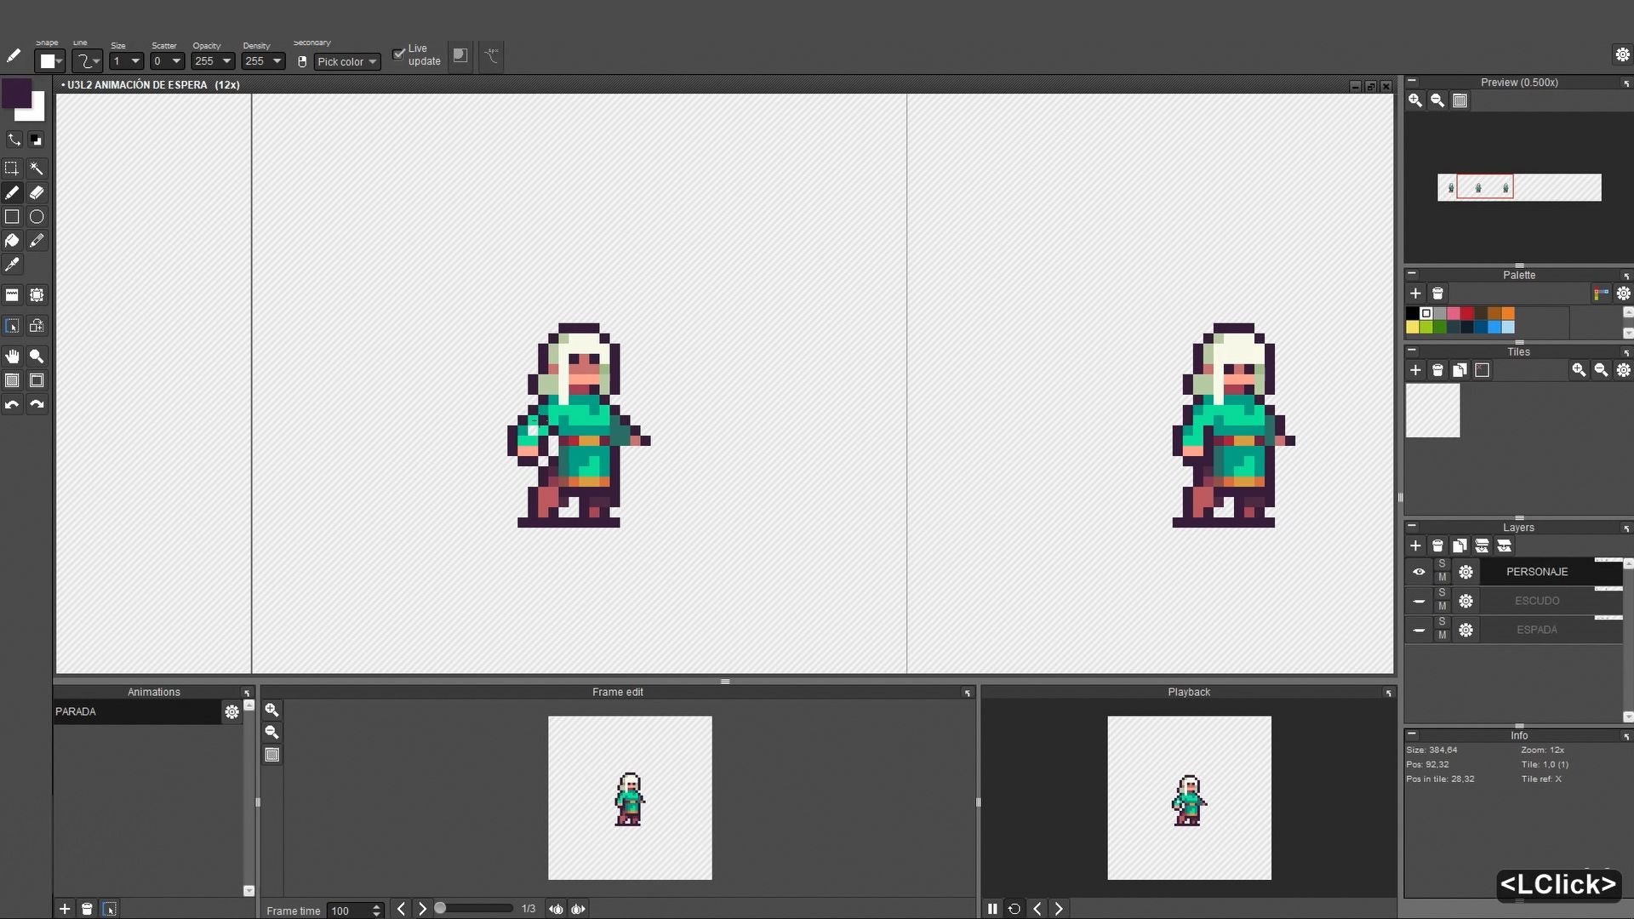Go to next frame in Frame edit

(422, 909)
